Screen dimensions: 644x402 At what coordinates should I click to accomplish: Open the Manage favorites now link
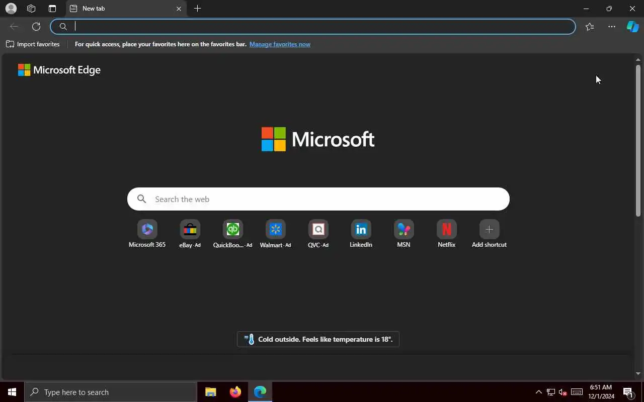click(280, 44)
